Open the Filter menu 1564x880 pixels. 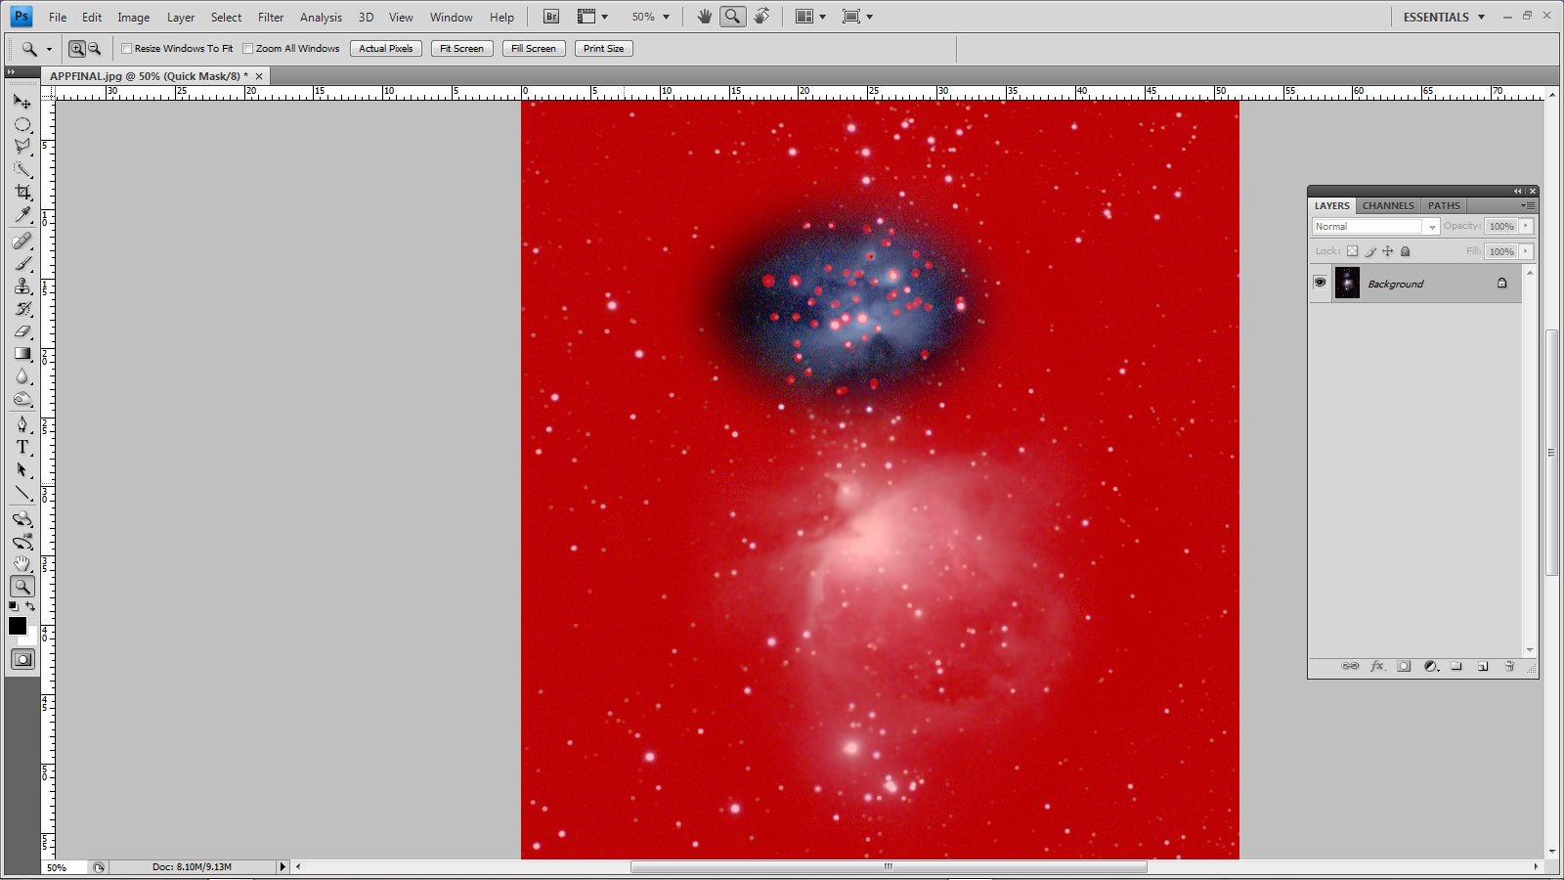coord(271,17)
